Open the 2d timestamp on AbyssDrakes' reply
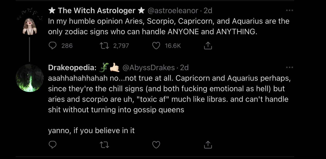Screen dimensions: 326x159 (x=184, y=68)
